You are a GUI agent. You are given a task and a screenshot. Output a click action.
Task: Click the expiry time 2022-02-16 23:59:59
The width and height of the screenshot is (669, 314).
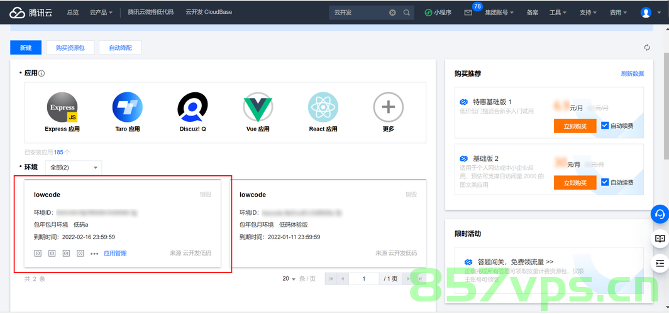point(89,237)
